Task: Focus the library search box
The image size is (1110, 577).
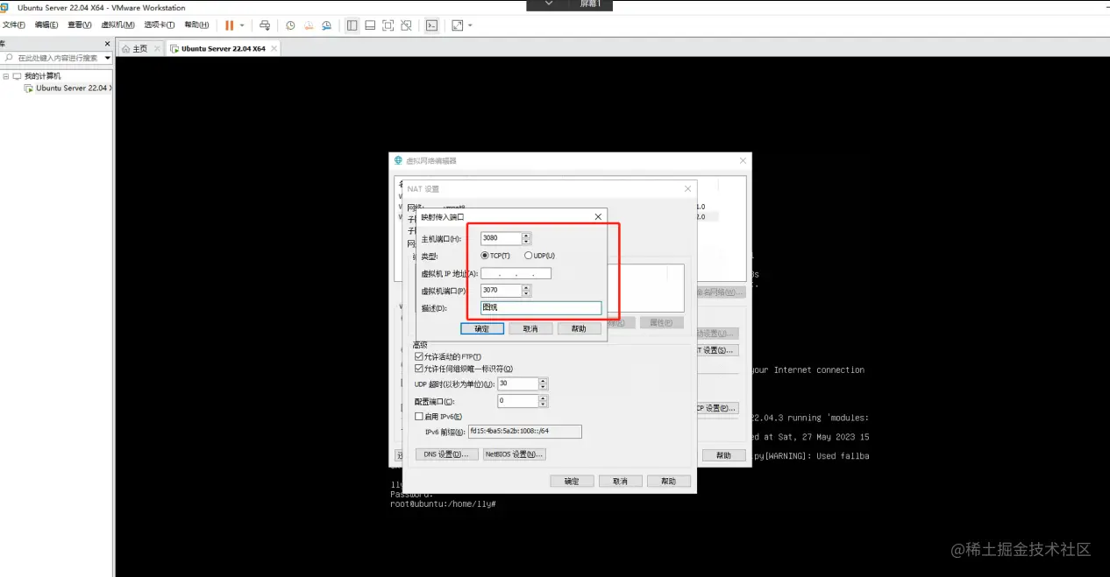Action: (x=53, y=58)
